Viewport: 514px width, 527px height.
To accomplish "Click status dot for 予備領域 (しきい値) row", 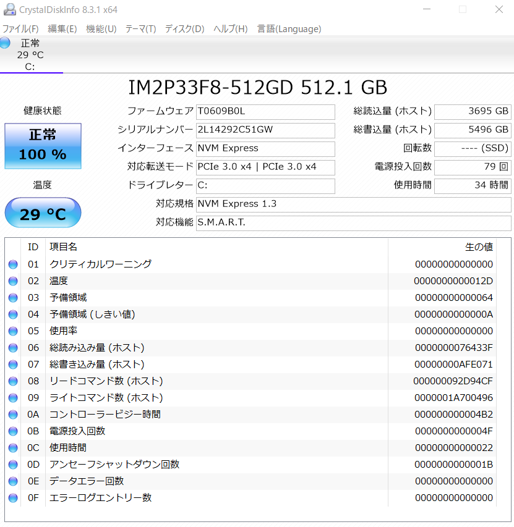I will pyautogui.click(x=13, y=314).
